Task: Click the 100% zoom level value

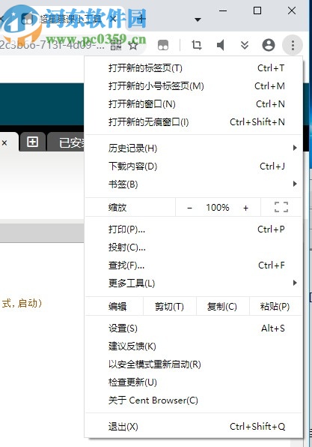Action: (x=218, y=207)
